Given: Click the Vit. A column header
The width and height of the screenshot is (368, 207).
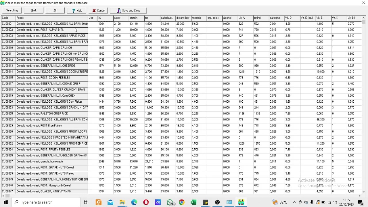Looking at the screenshot, I should tap(245, 18).
